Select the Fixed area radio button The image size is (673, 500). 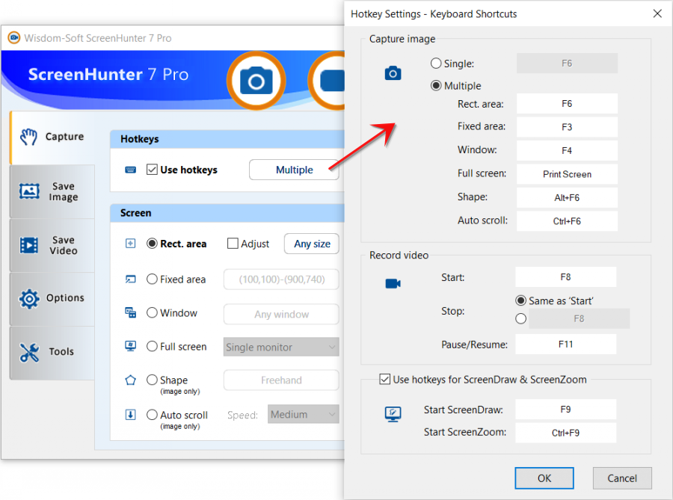152,280
